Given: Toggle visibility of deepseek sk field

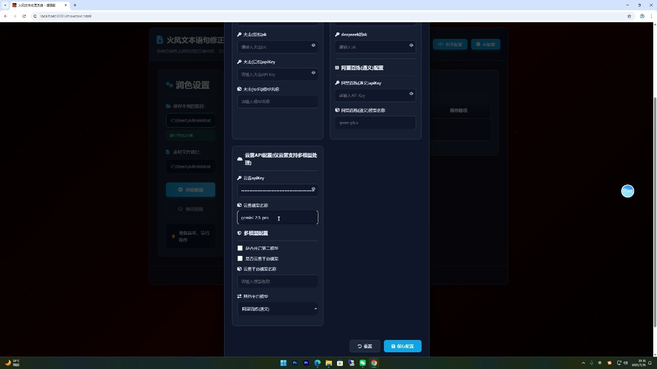Looking at the screenshot, I should 411,45.
